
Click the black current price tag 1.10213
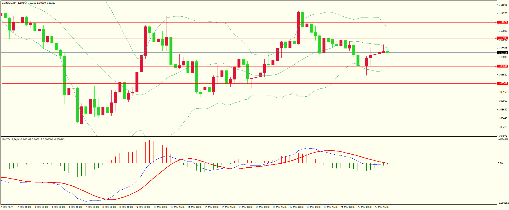pyautogui.click(x=503, y=52)
